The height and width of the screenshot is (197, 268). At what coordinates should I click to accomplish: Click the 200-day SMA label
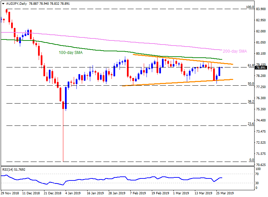[x=235, y=51]
